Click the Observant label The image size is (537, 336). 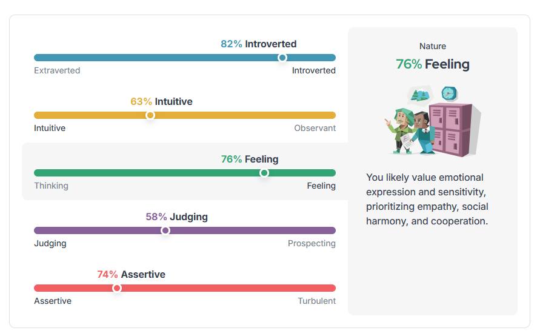click(315, 128)
